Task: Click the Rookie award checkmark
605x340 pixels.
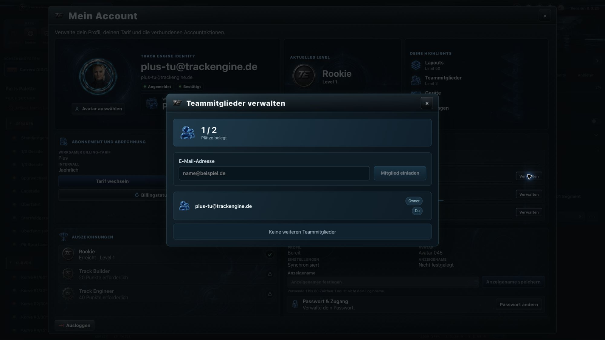Action: (270, 254)
